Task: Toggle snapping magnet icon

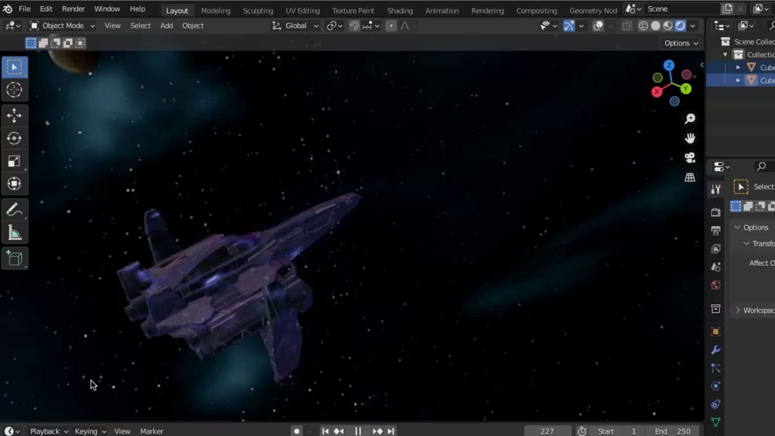Action: 354,26
